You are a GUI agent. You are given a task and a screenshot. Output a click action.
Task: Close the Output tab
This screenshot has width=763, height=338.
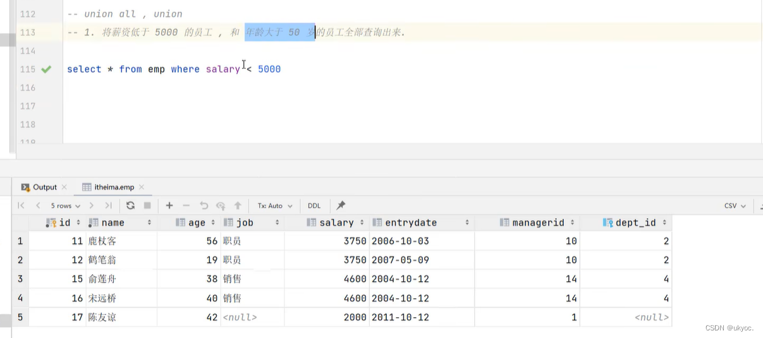pos(64,187)
